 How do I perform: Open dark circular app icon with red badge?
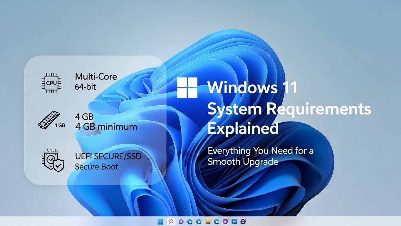click(243, 222)
